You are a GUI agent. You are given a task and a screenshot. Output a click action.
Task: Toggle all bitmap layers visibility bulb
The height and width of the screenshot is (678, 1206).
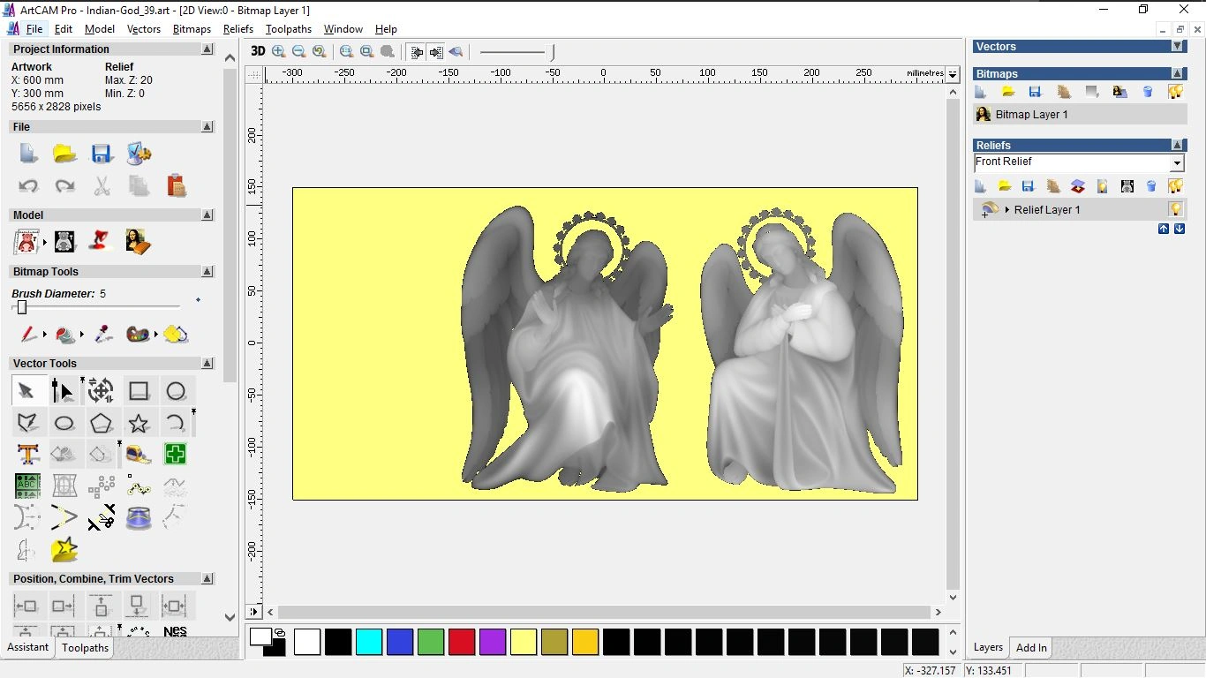point(1175,92)
